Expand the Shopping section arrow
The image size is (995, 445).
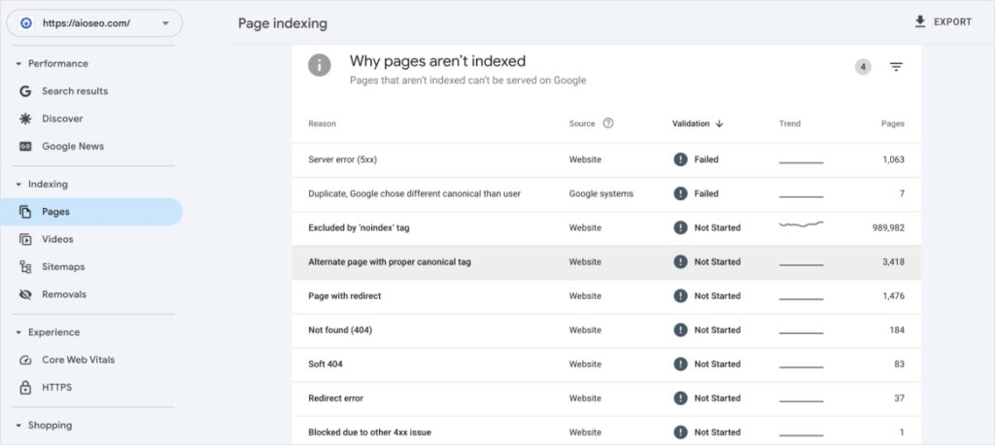click(18, 426)
